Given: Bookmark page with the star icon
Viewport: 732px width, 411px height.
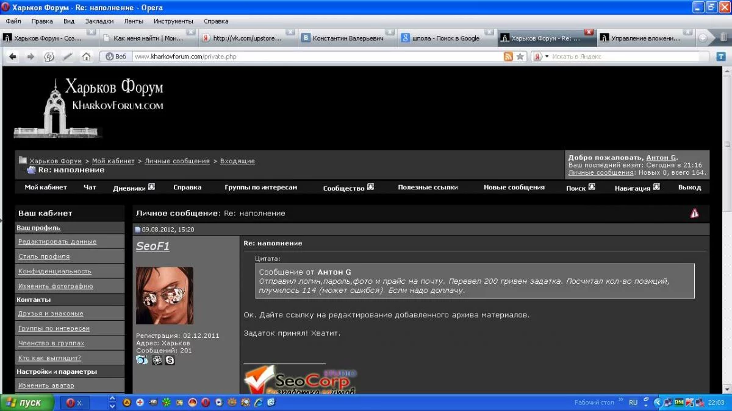Looking at the screenshot, I should (x=520, y=57).
